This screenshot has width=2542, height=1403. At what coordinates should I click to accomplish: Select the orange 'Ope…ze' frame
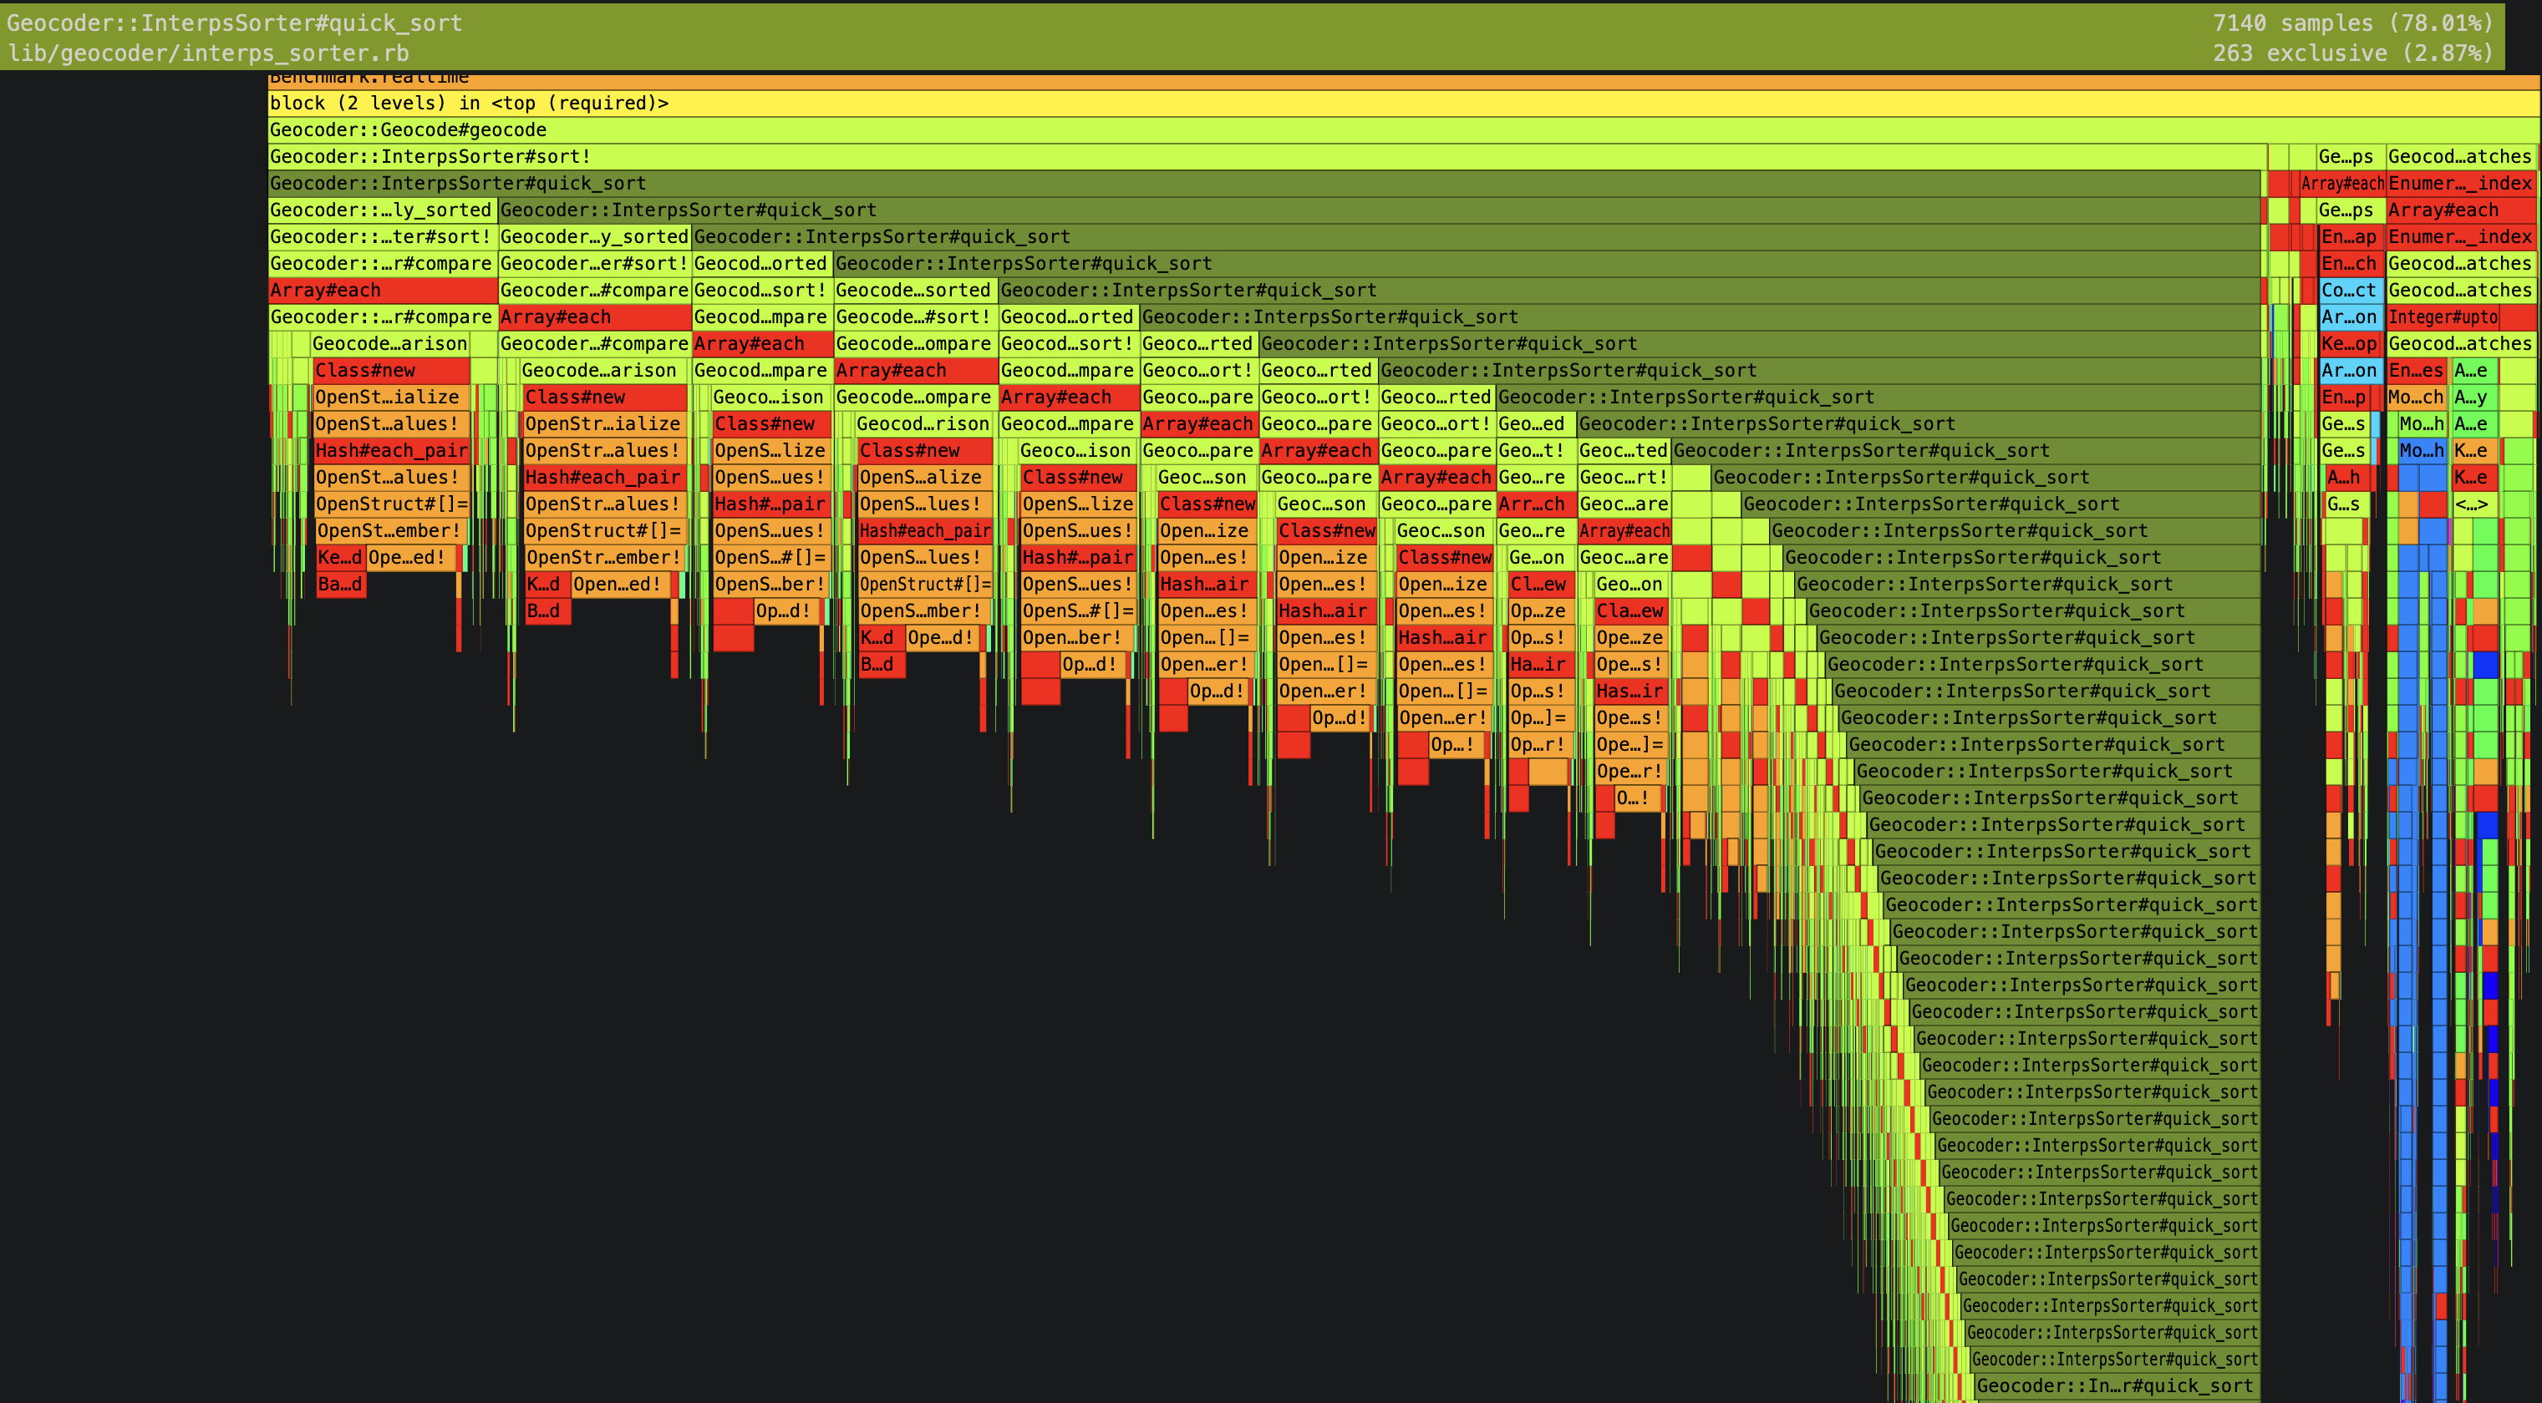tap(1630, 637)
